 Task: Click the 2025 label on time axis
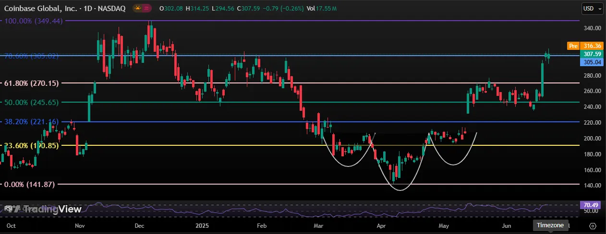[202, 225]
